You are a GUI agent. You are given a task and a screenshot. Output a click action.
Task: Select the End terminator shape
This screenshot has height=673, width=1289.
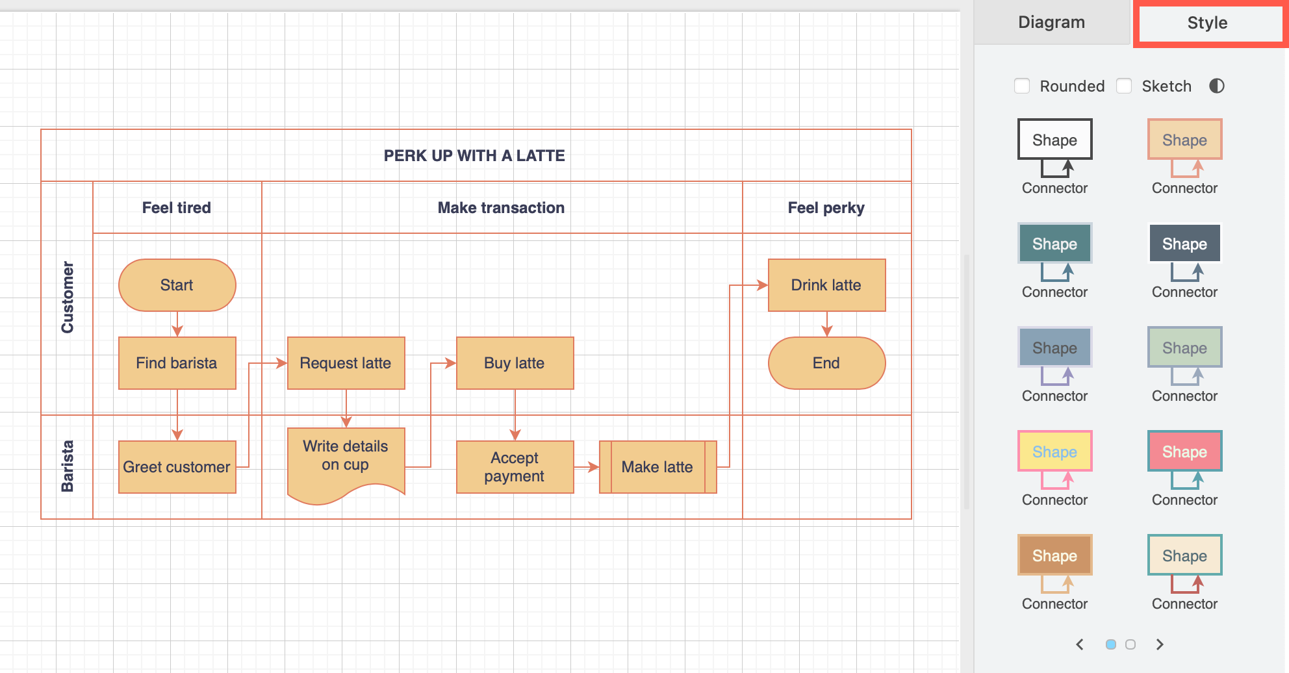[x=826, y=363]
